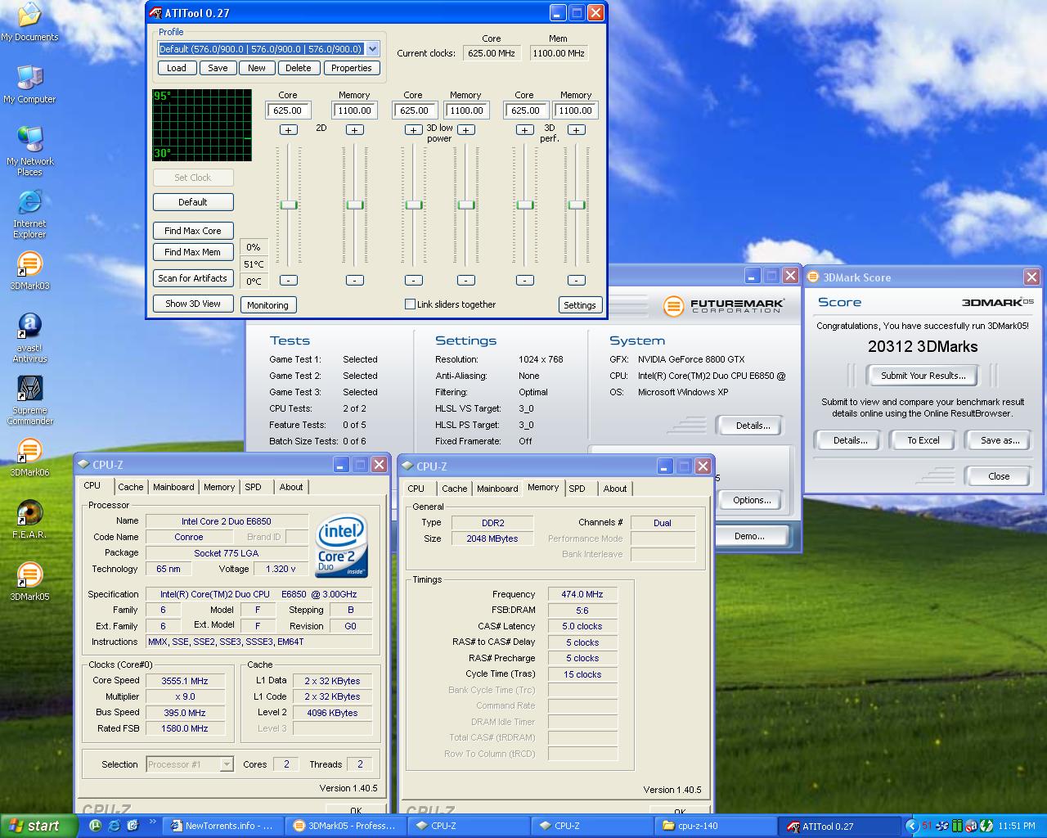
Task: Switch to cpu-z-140 folder taskbar item
Action: coord(715,826)
